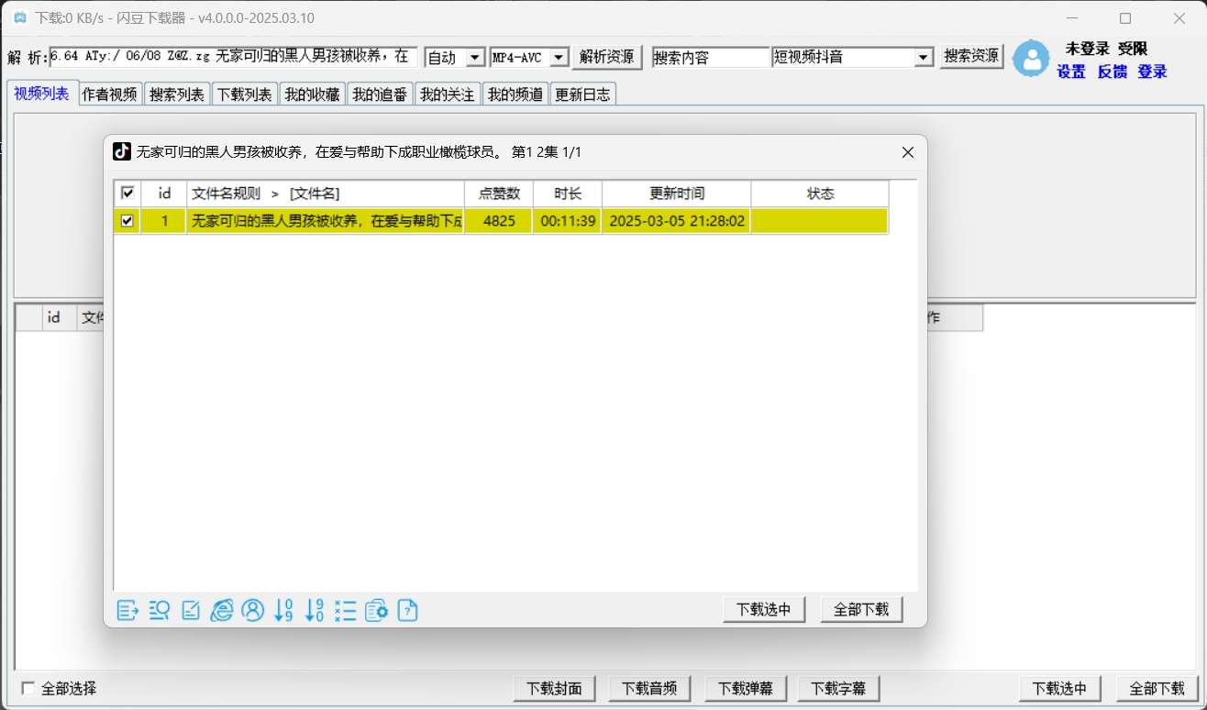Sort by the 时长 column header

tap(567, 194)
